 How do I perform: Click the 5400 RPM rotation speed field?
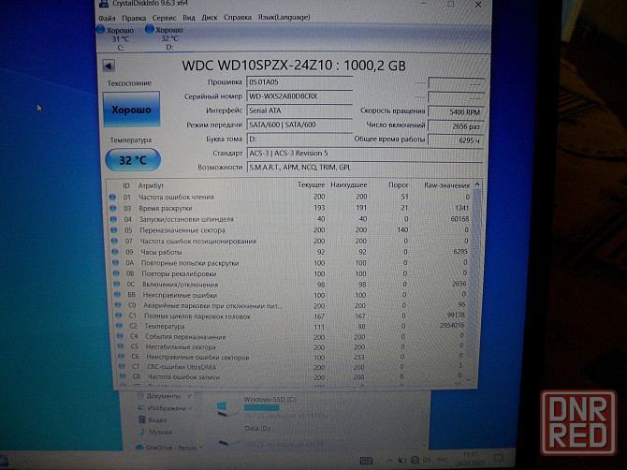point(456,112)
